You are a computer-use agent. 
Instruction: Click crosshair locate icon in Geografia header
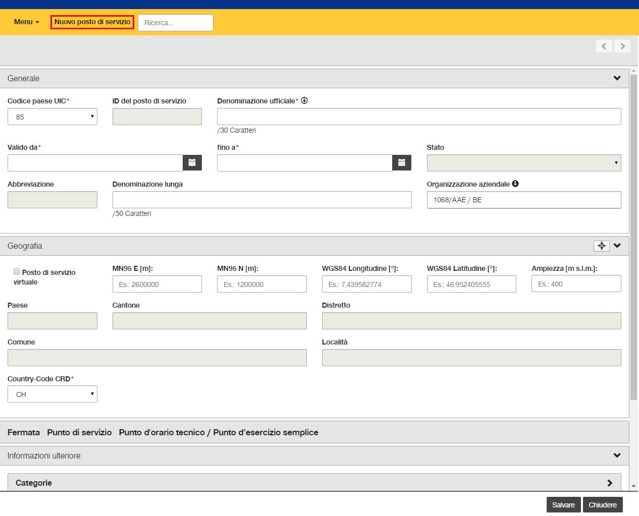[602, 246]
